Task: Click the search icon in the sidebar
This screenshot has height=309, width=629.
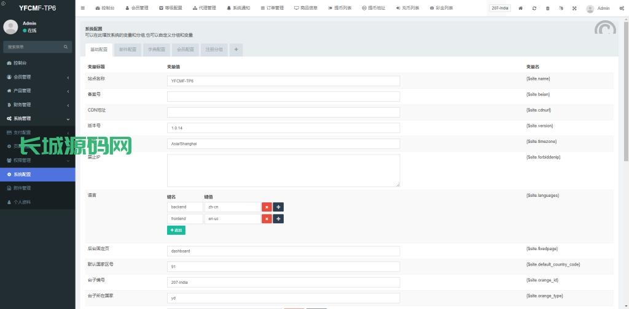Action: pos(66,47)
